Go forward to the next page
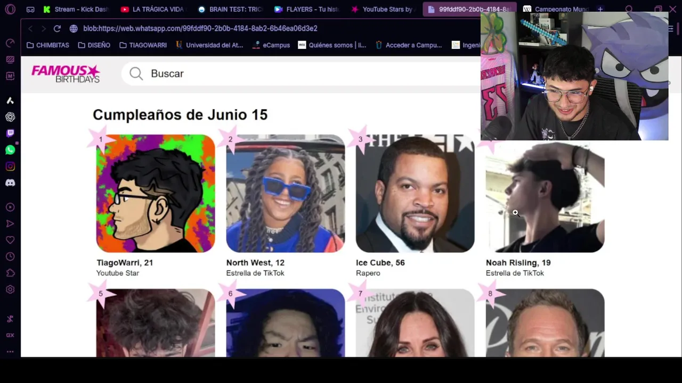Screen dimensions: 682x383 (43, 28)
